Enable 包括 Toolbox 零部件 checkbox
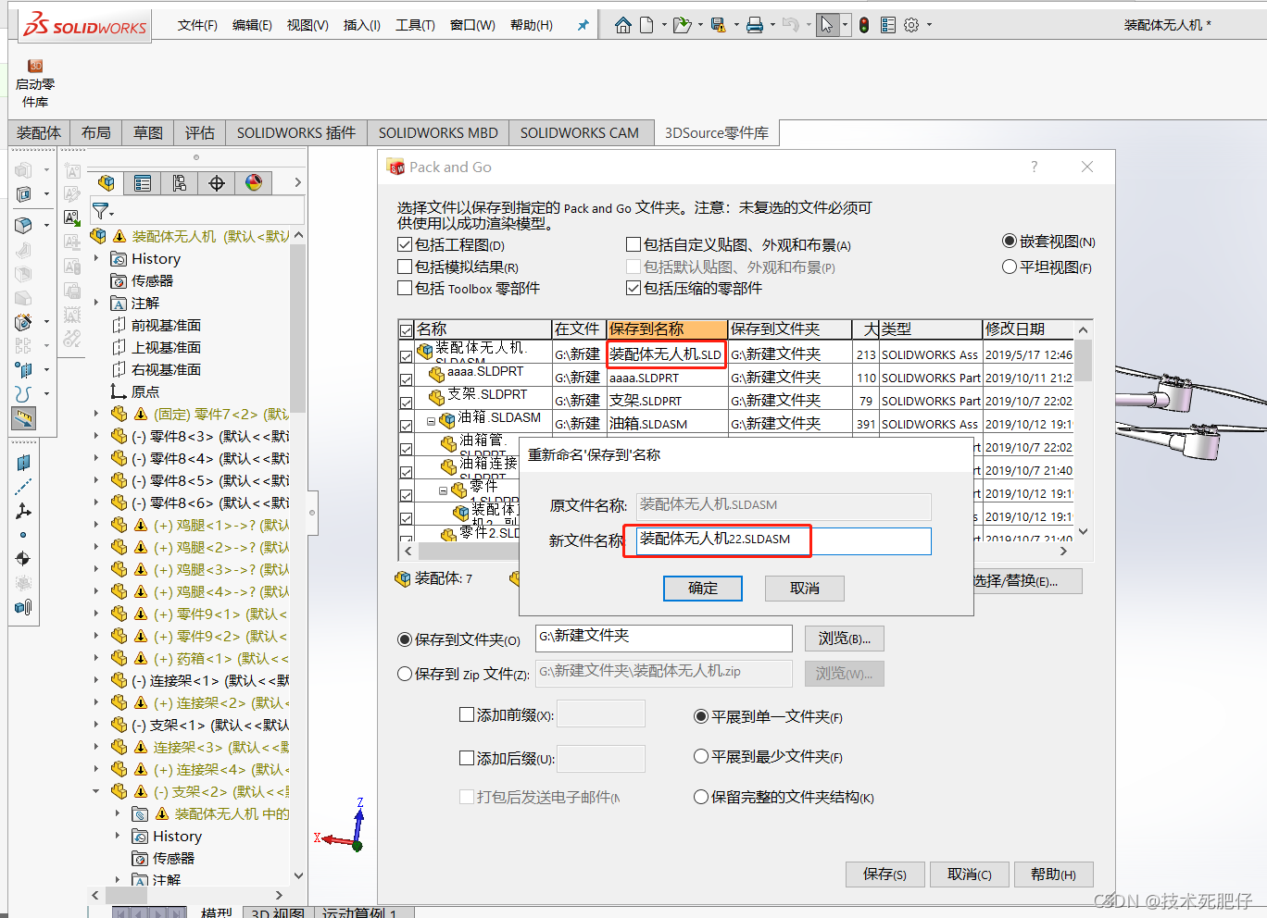The image size is (1267, 918). [405, 288]
